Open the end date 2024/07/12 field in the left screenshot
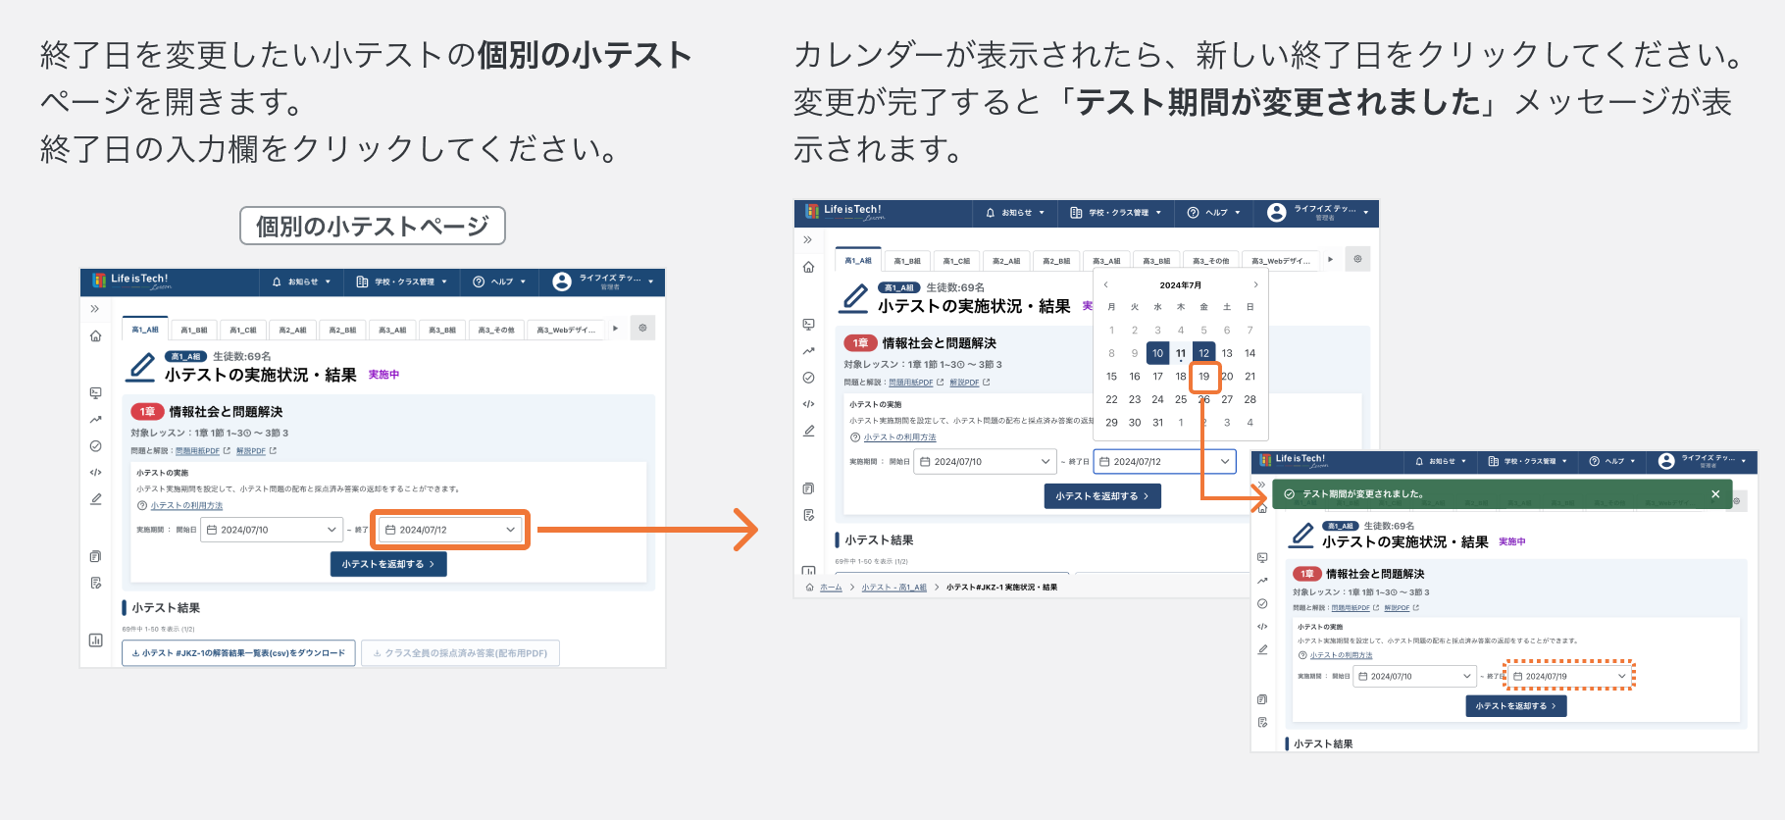 coord(450,530)
